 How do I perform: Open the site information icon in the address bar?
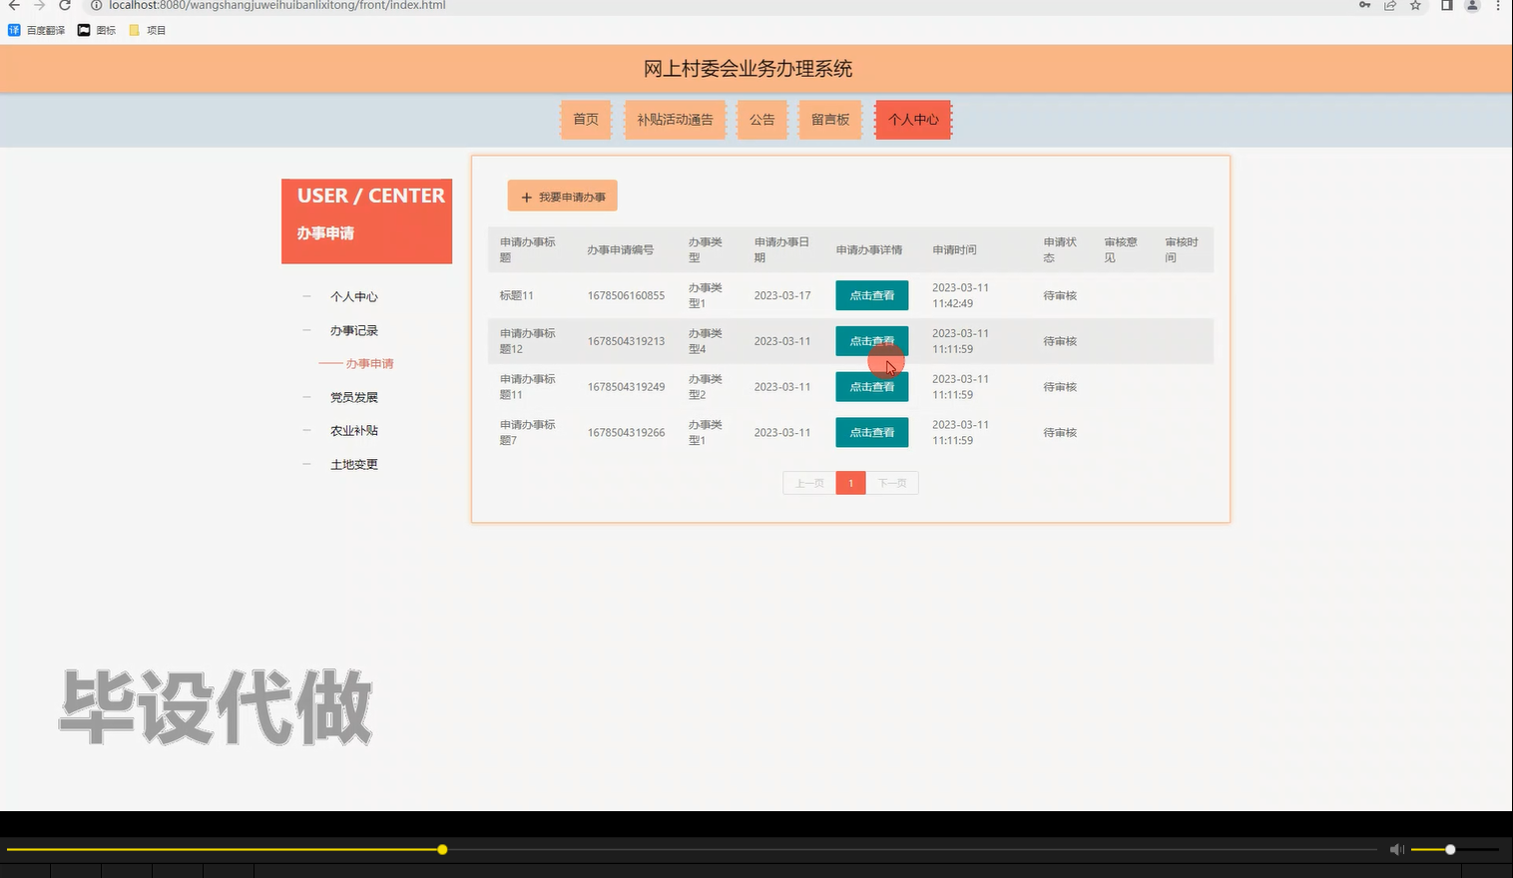click(x=97, y=5)
